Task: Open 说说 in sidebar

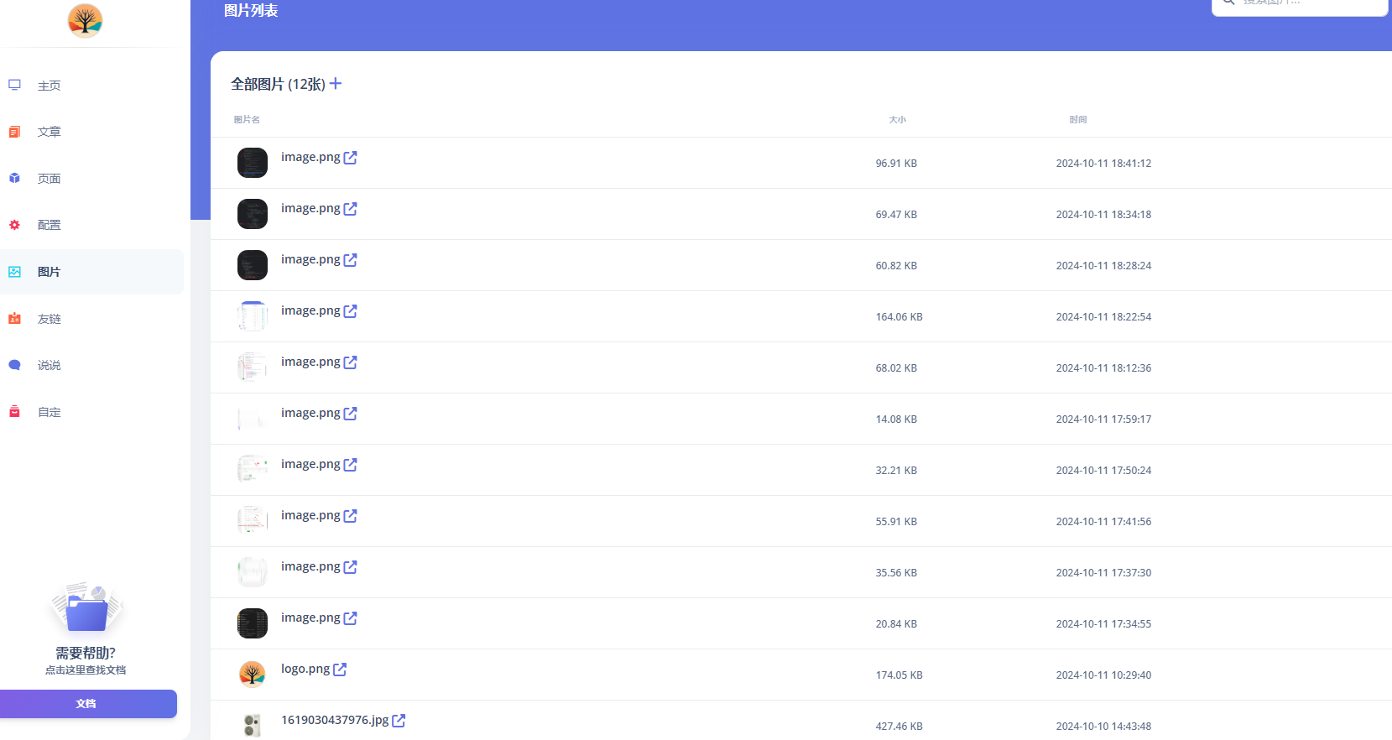Action: click(49, 365)
